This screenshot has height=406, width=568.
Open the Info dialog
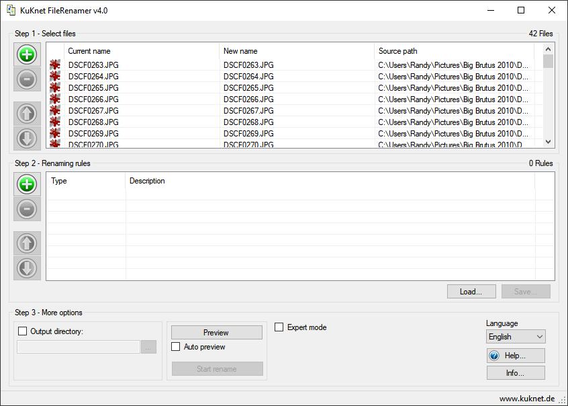[x=516, y=372]
